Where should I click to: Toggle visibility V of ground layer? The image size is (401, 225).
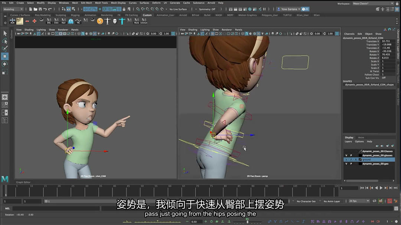coord(346,159)
